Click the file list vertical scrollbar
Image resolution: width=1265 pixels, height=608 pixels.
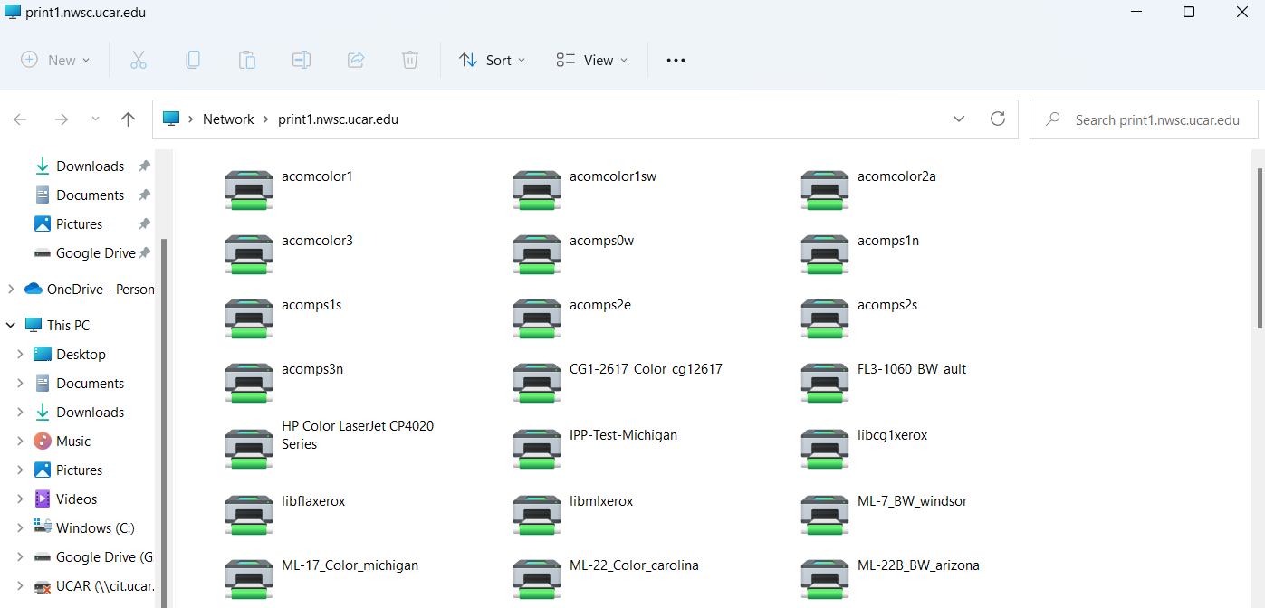point(1260,244)
